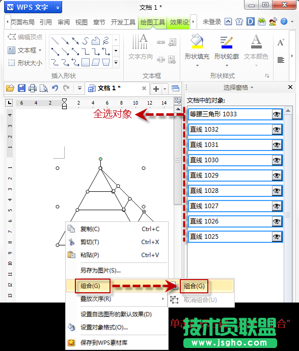Open print preview icon
Image resolution: width=299 pixels, height=351 pixels.
[x=44, y=88]
